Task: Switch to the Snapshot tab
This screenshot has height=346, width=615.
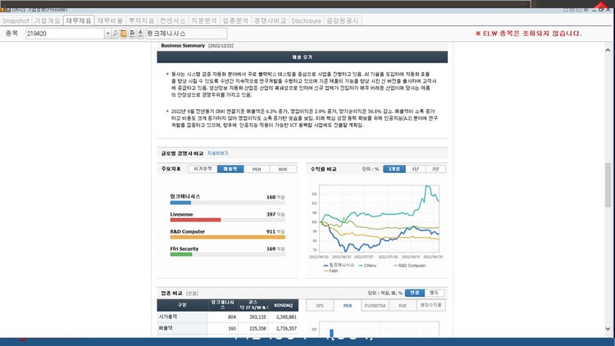Action: coord(16,20)
